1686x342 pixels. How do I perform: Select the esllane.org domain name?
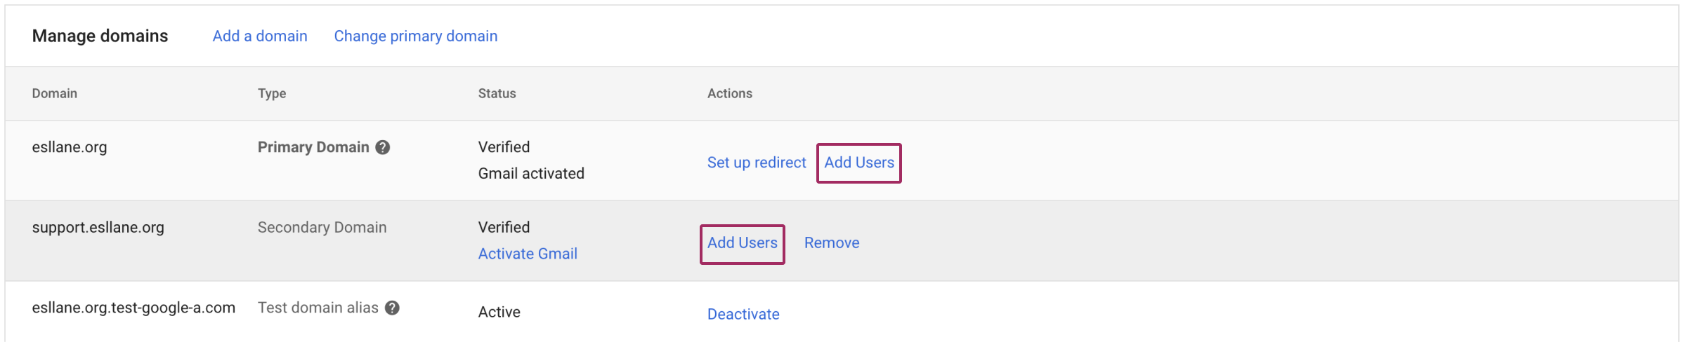pos(70,147)
